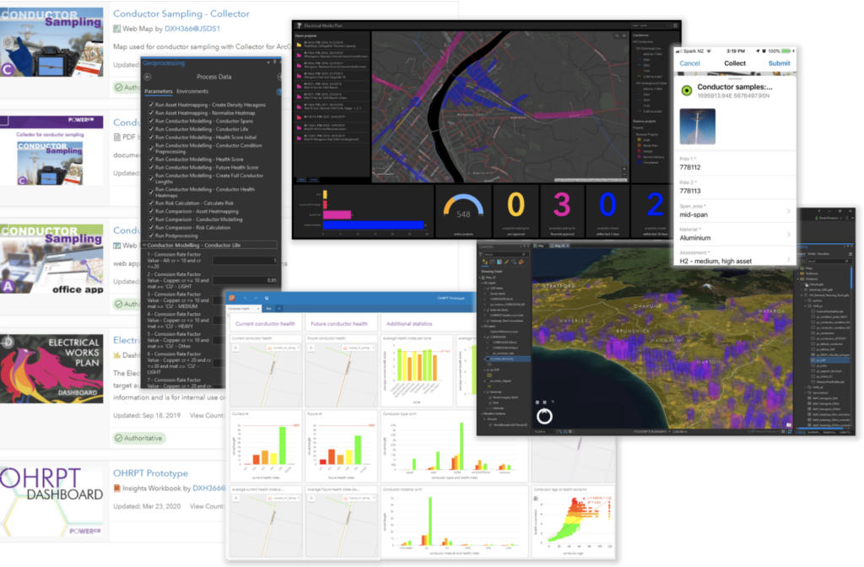
Task: Click 3D navigator compass in ArcGIS Pro scene
Action: click(x=544, y=416)
